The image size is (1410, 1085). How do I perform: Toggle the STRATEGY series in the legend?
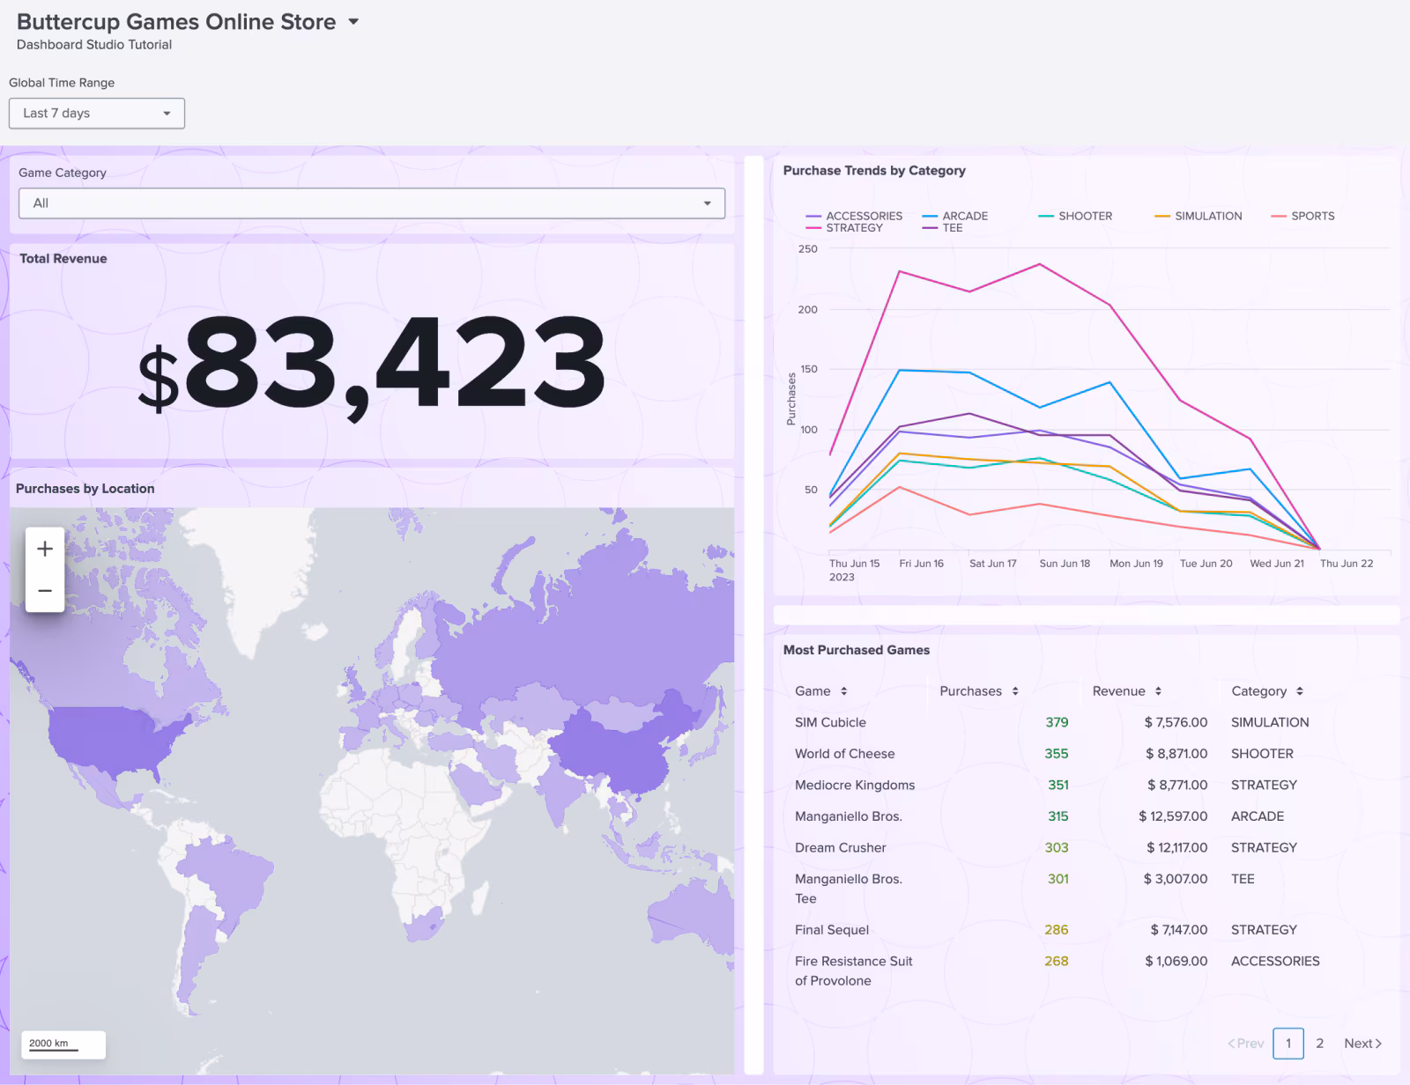853,228
